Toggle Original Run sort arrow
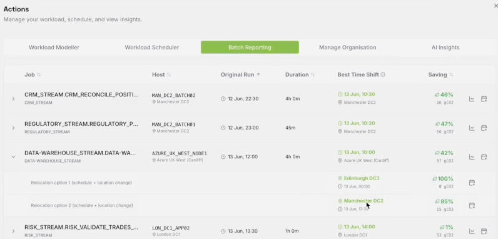Viewport: 498px width, 239px height. coord(258,74)
